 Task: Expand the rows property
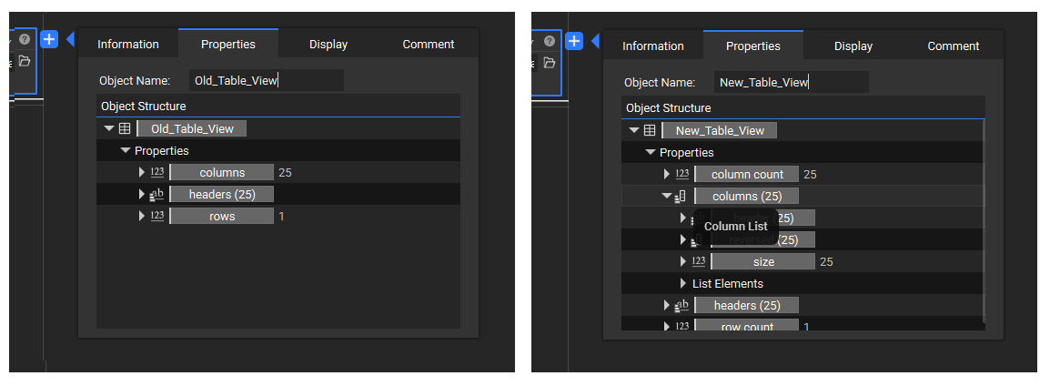pos(142,217)
